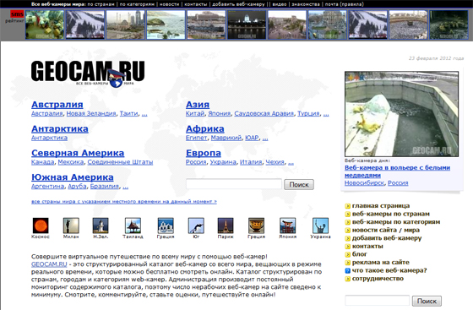Viewport: 473px width, 310px height.
Task: Follow the GEOCAM.RU link in description
Action: click(49, 264)
